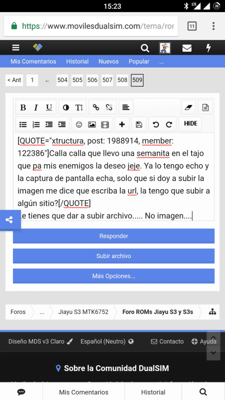Outdent the selected text
Image resolution: width=225 pixels, height=400 pixels.
tap(49, 124)
